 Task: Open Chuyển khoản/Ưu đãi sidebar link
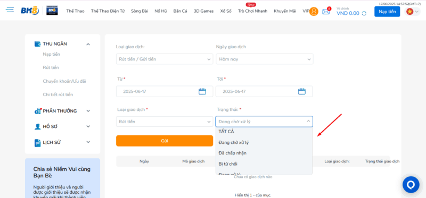click(x=64, y=81)
